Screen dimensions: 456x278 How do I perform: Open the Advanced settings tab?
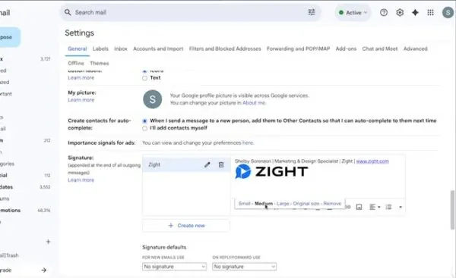(415, 48)
